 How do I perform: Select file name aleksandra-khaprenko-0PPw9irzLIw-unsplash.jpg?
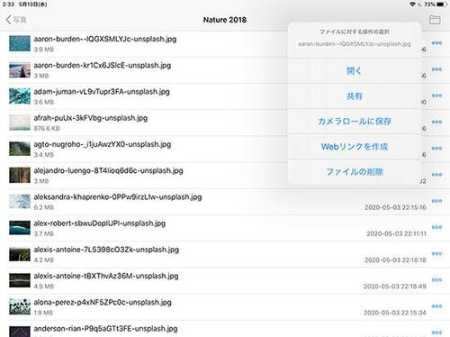(118, 197)
